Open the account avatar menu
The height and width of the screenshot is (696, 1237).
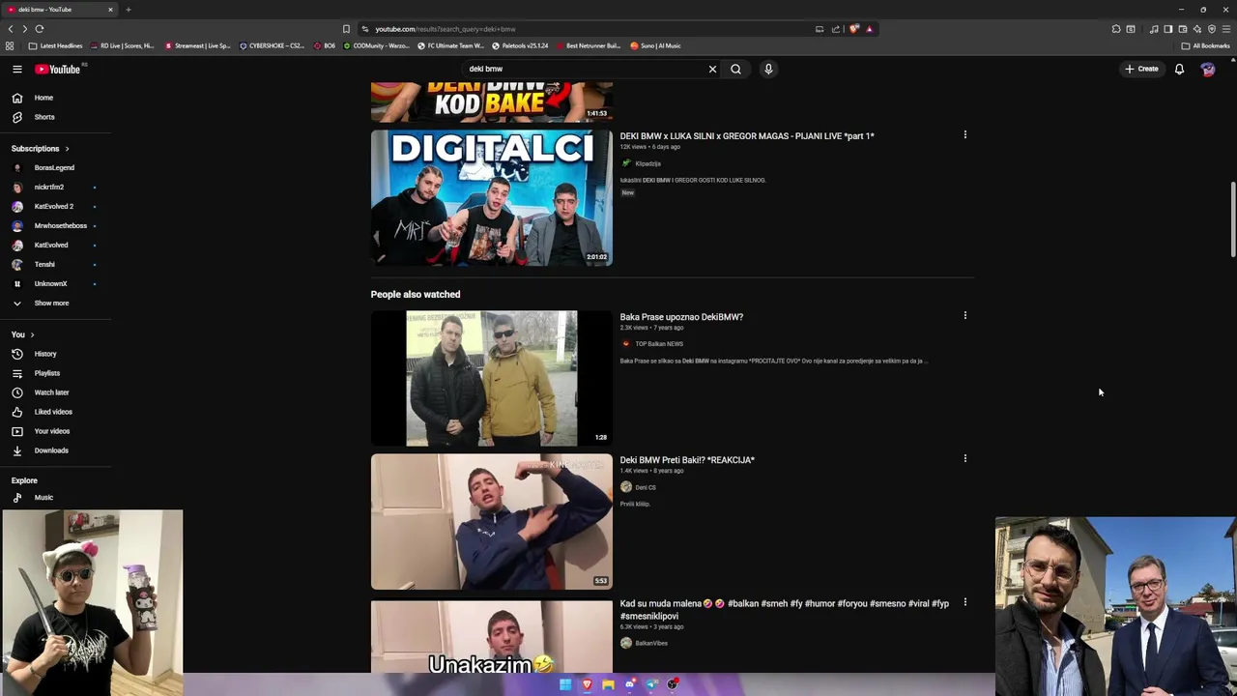tap(1208, 69)
